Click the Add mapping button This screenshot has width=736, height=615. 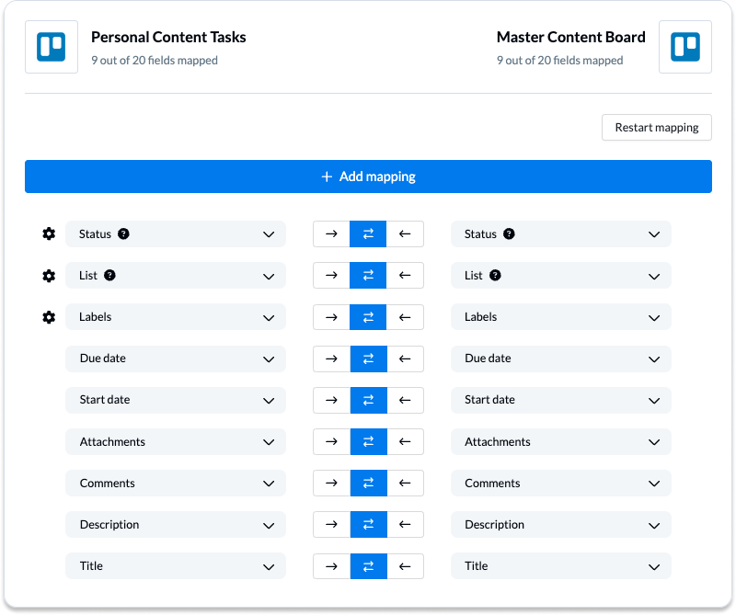(x=369, y=177)
